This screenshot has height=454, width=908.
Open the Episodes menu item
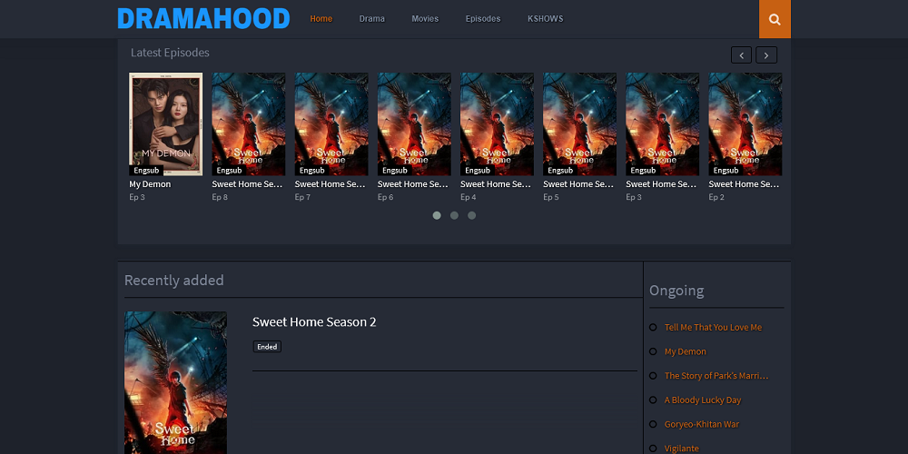(x=483, y=18)
